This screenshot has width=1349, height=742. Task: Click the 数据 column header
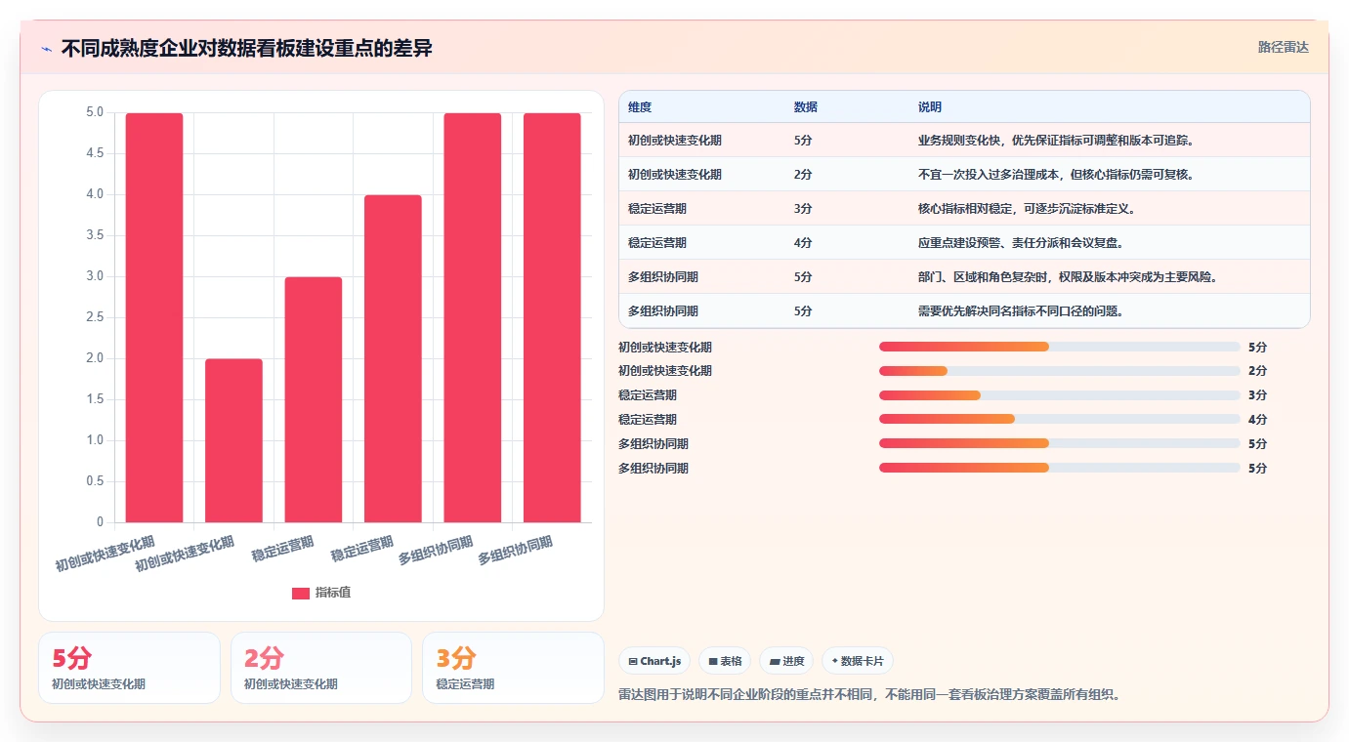806,107
